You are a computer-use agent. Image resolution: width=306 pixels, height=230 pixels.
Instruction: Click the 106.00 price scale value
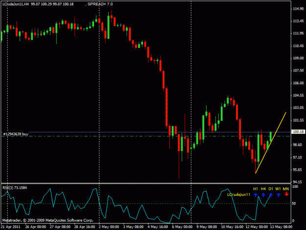(298, 83)
